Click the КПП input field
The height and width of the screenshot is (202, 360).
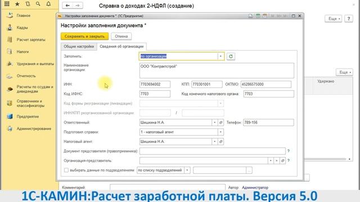pyautogui.click(x=207, y=84)
